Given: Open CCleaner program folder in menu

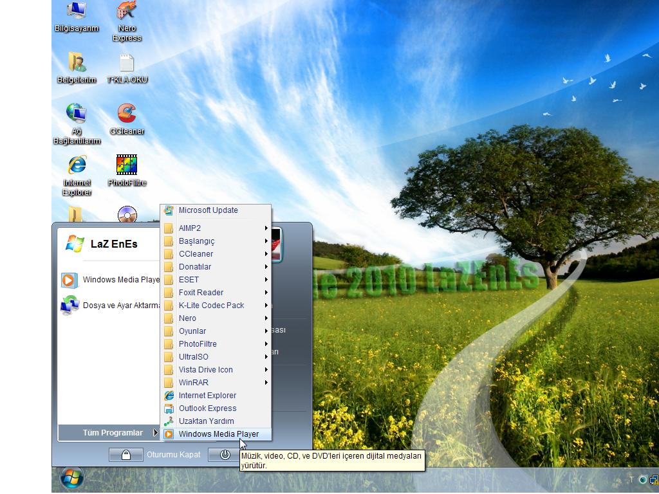Looking at the screenshot, I should coord(216,253).
